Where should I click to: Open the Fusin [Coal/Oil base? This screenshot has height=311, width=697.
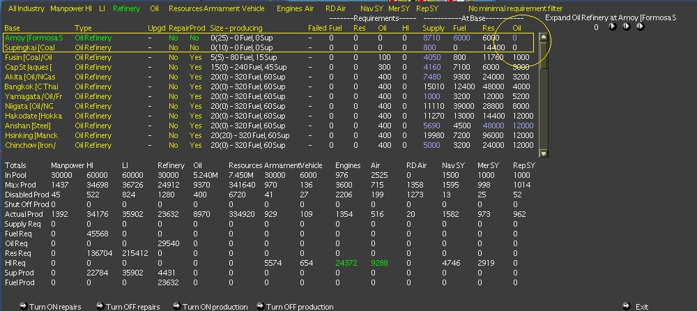(29, 57)
